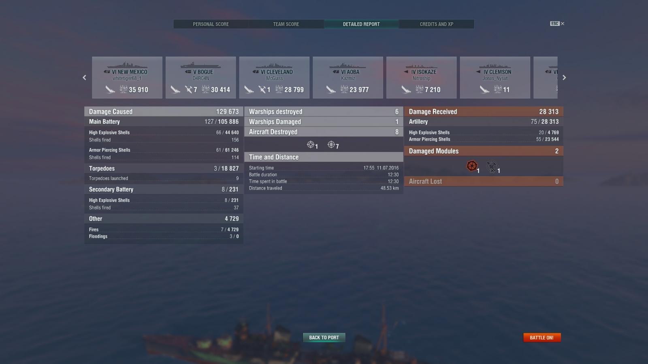
Task: Select the Credits and XP tab
Action: point(436,24)
